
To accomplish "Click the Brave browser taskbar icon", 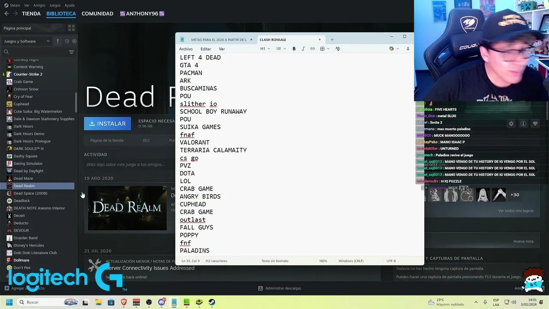I will tap(124, 302).
